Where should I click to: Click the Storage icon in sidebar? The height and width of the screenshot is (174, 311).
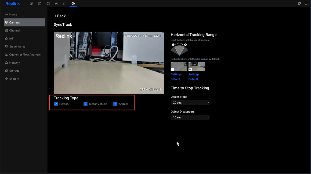click(x=6, y=71)
